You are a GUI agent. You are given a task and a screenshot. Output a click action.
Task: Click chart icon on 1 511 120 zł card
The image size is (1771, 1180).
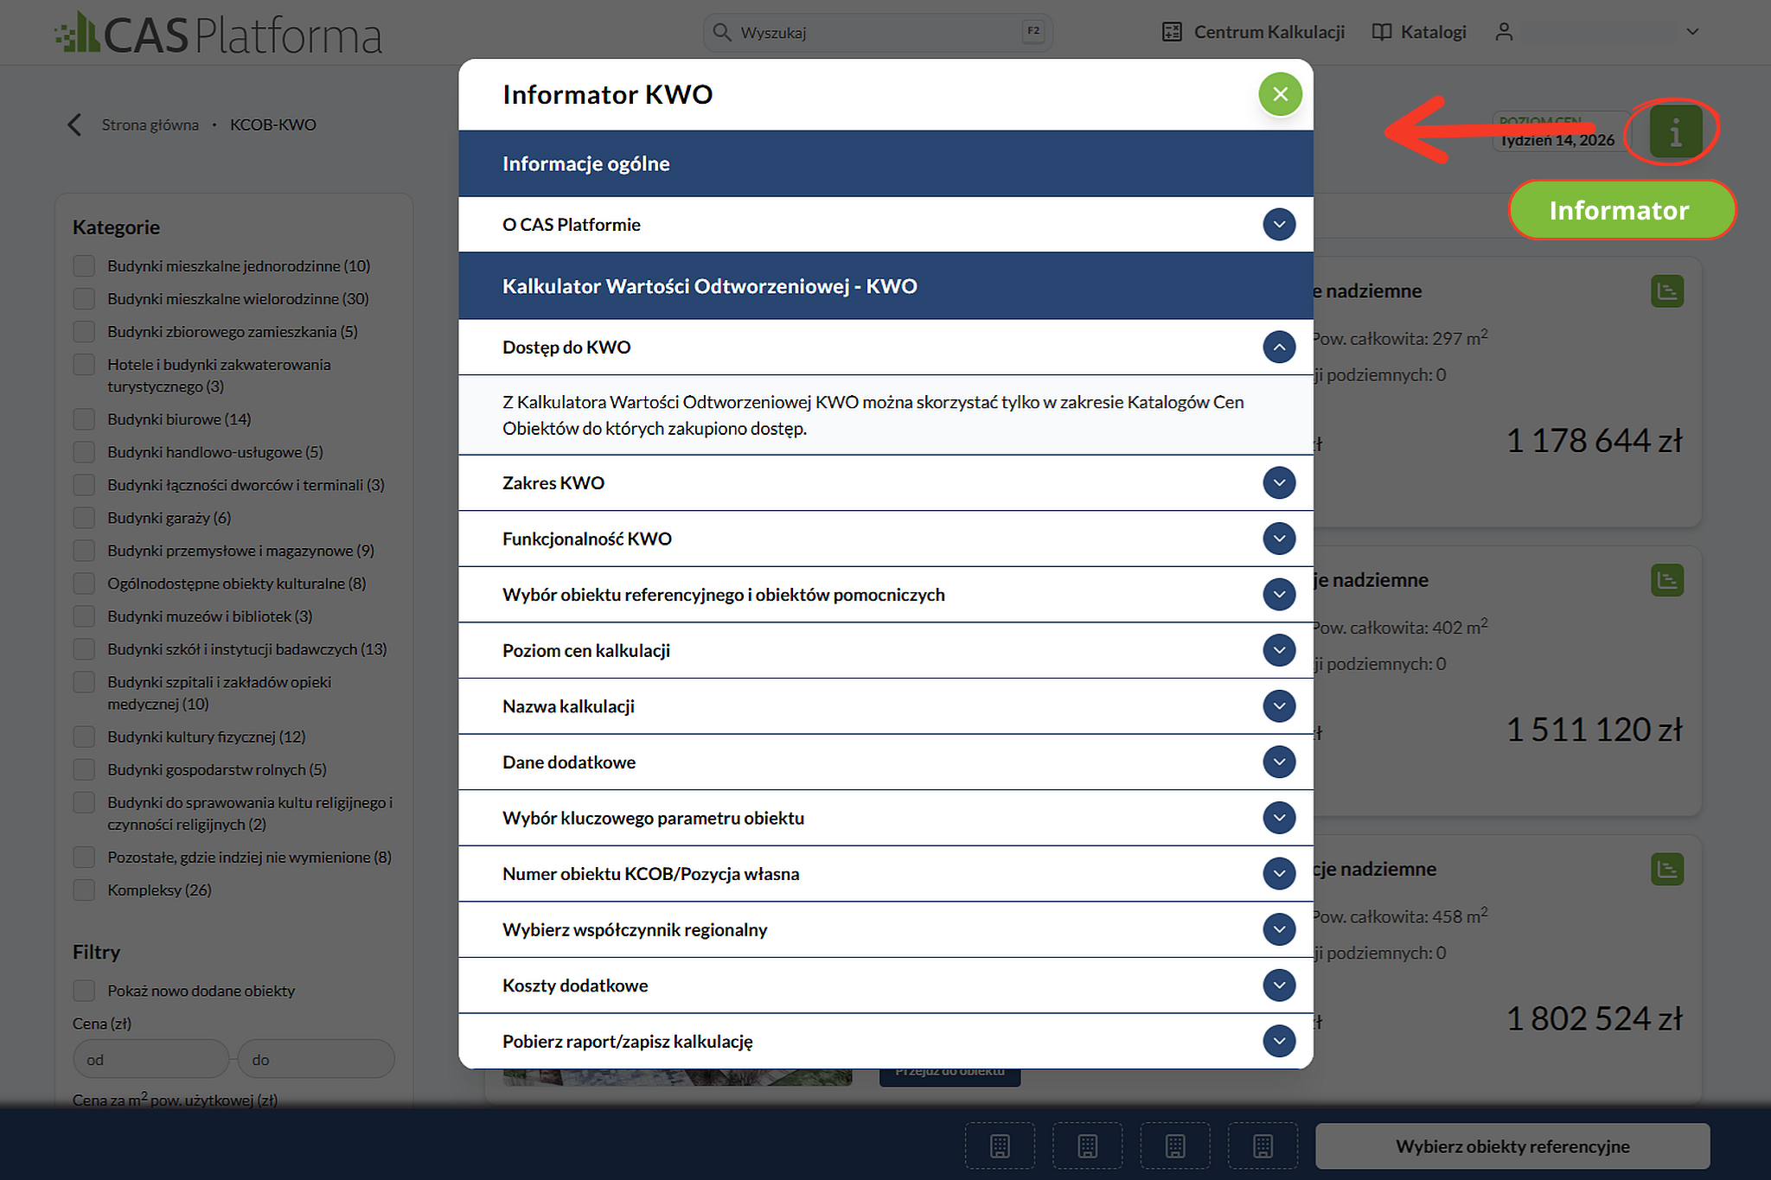pyautogui.click(x=1666, y=580)
